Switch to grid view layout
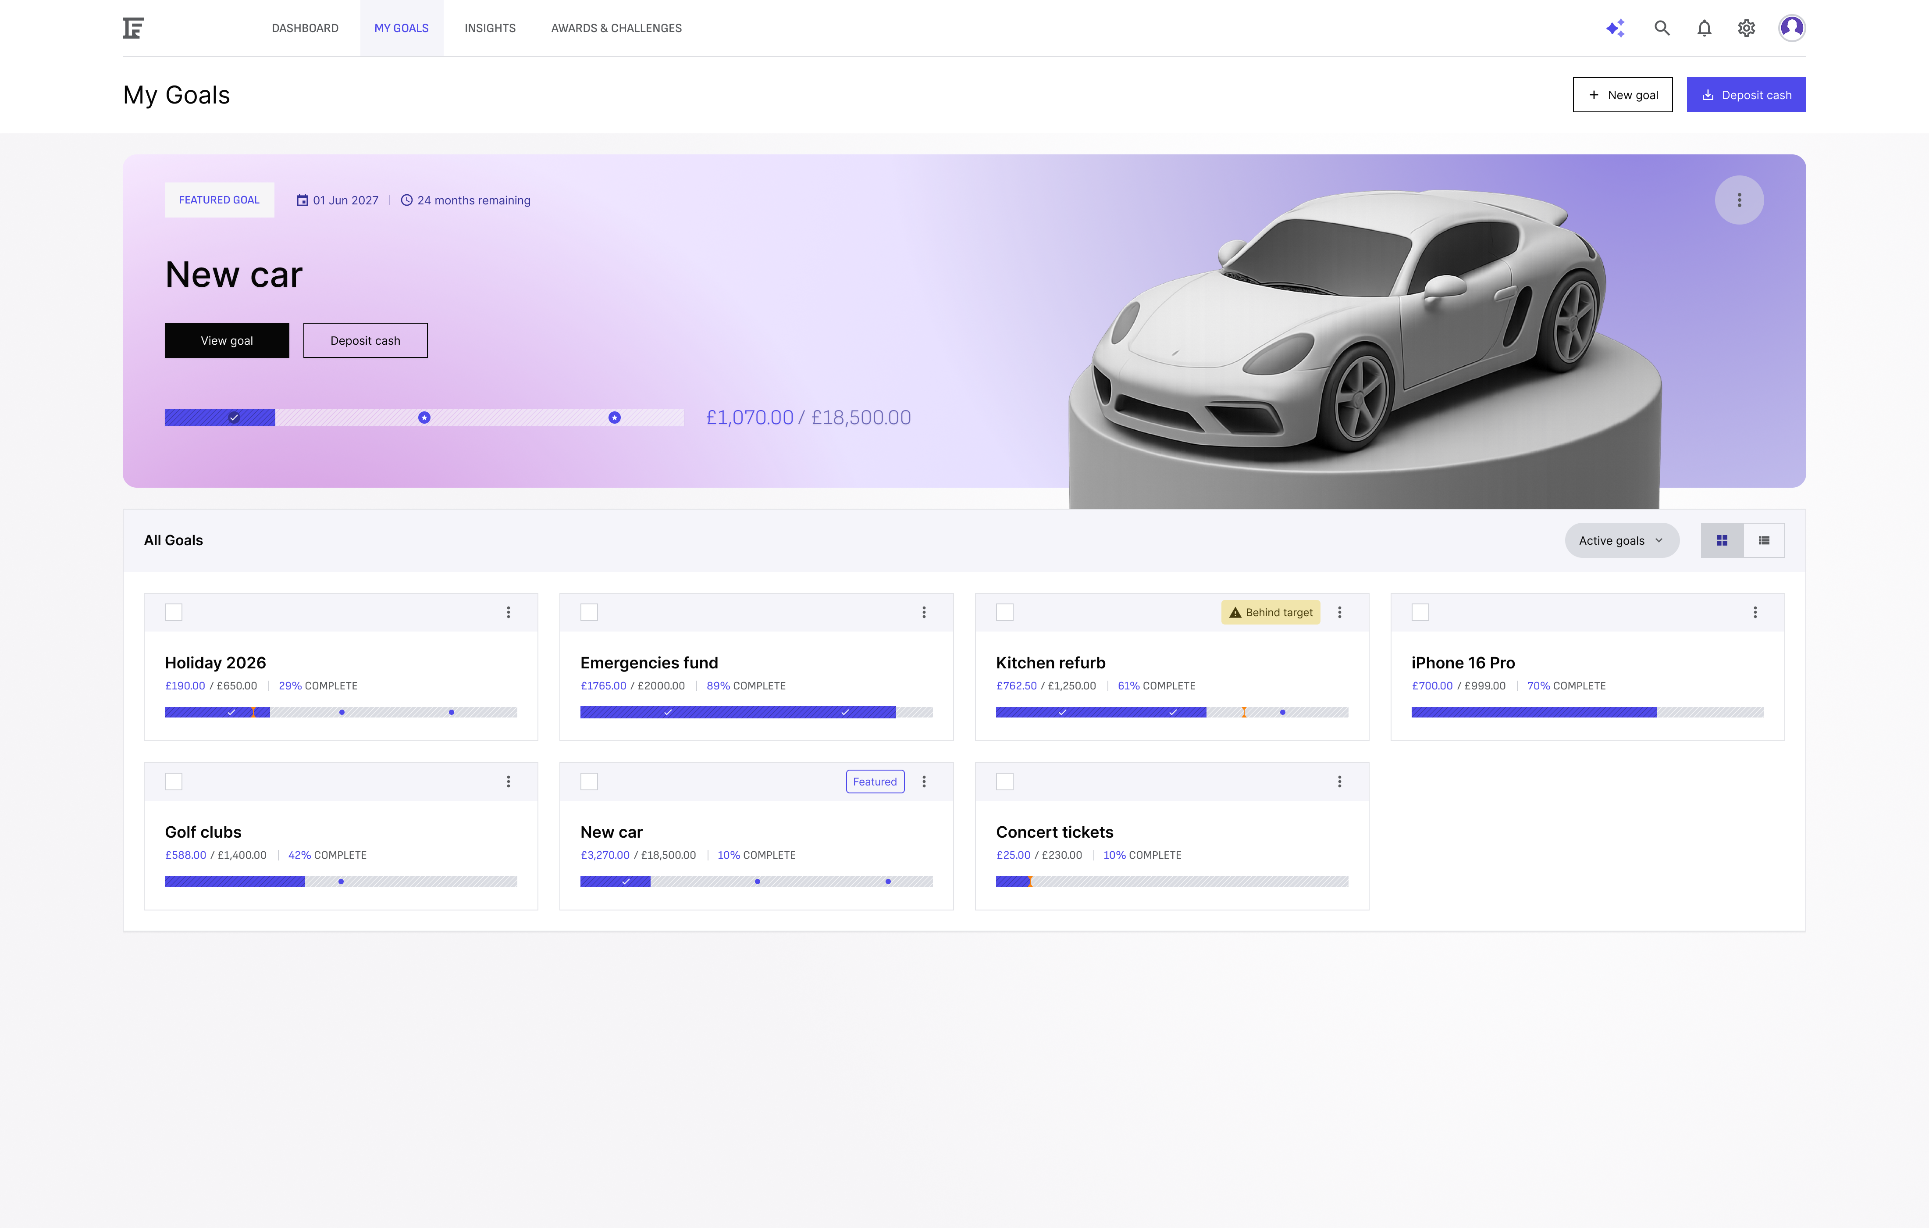 click(x=1722, y=540)
